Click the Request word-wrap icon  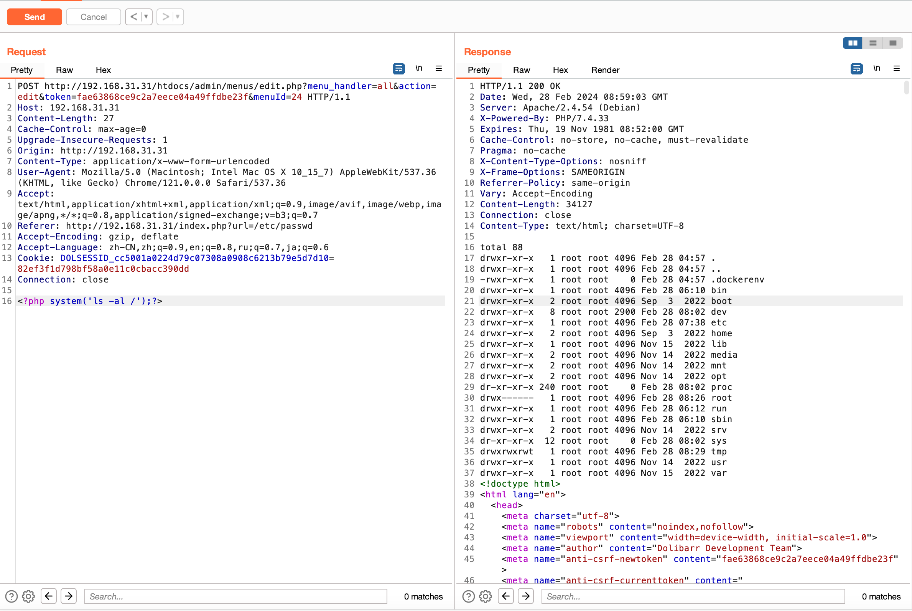[x=398, y=69]
